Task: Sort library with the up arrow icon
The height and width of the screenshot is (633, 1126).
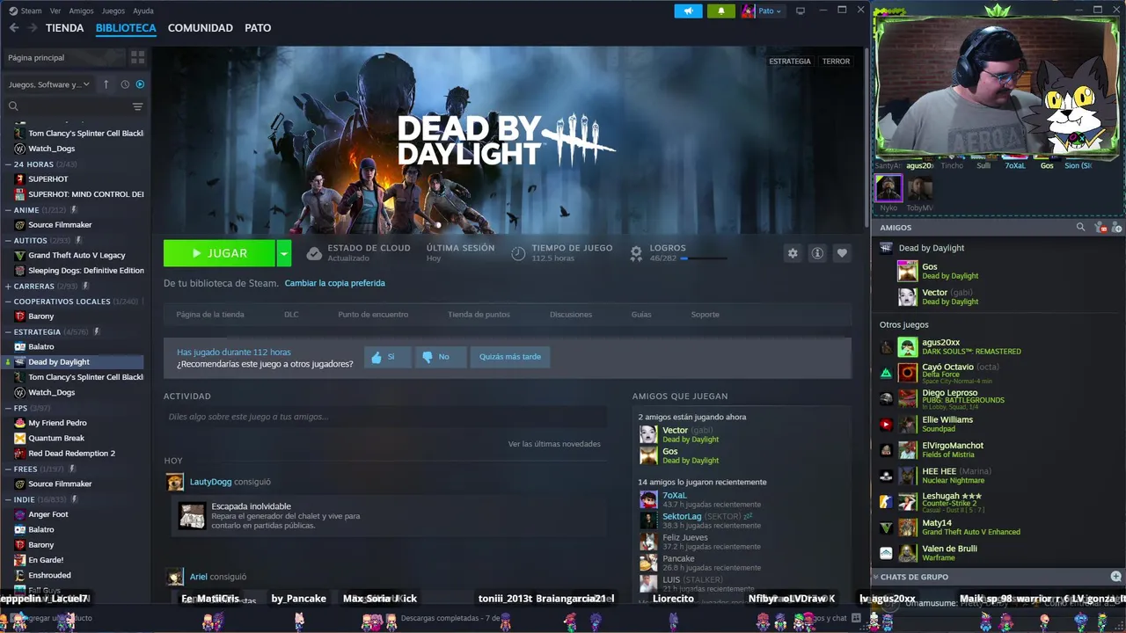Action: click(106, 84)
